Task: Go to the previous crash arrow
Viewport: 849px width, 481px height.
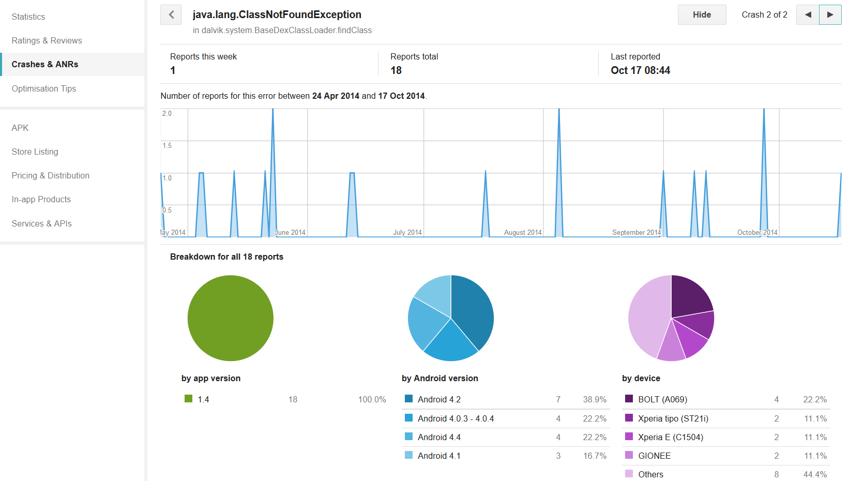Action: 808,15
